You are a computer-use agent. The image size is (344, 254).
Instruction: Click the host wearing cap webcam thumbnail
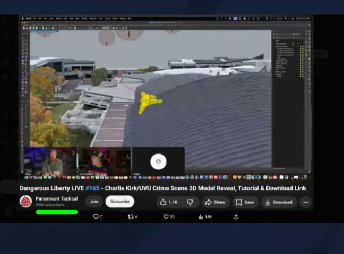pyautogui.click(x=104, y=161)
